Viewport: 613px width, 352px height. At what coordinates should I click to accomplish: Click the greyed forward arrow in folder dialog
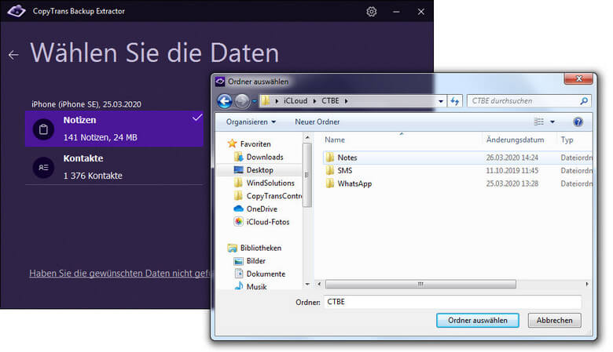pos(242,101)
